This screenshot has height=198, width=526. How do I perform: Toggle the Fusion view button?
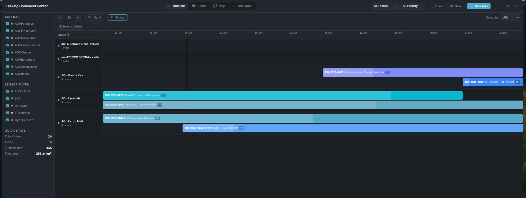(x=118, y=18)
